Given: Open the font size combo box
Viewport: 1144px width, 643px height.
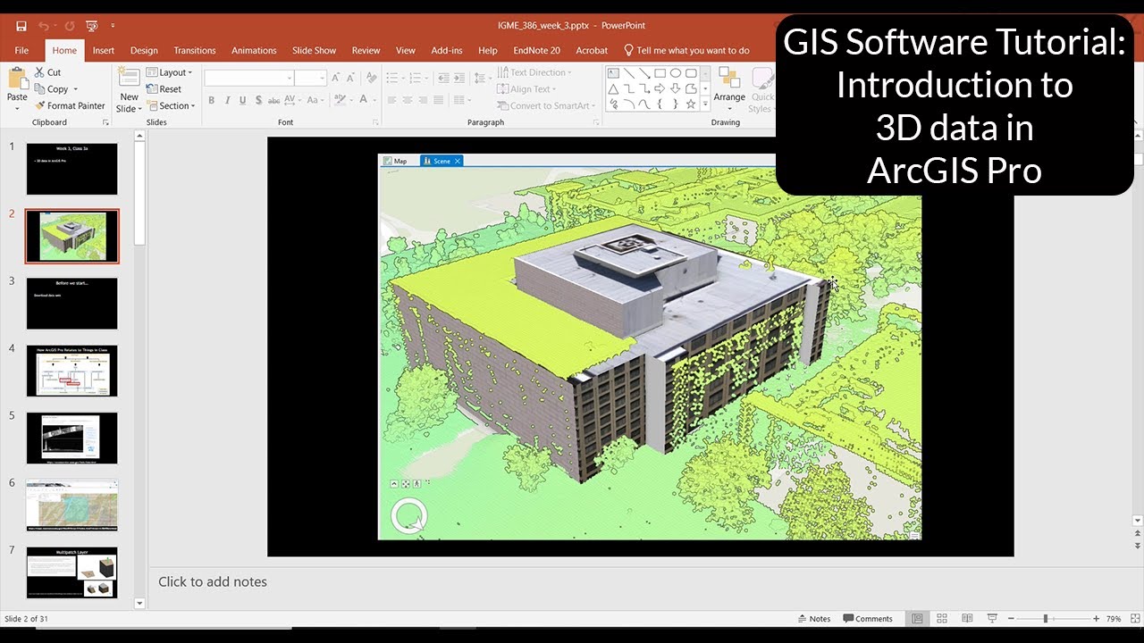Looking at the screenshot, I should [310, 78].
